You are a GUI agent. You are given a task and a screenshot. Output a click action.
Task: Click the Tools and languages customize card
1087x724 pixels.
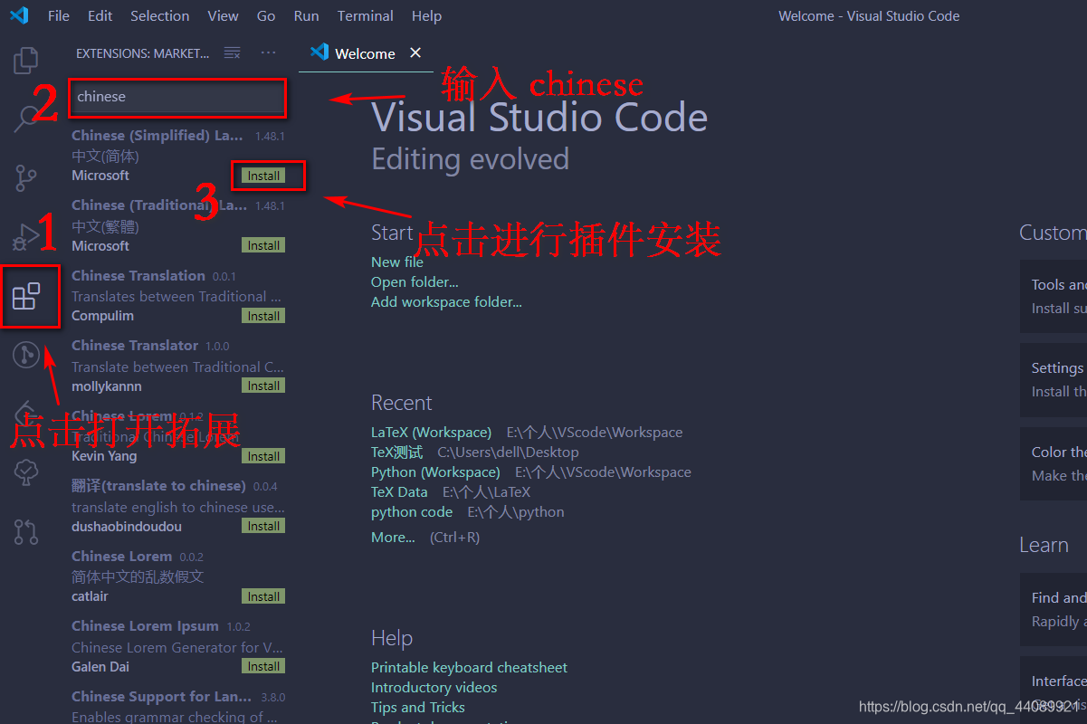coord(1054,296)
